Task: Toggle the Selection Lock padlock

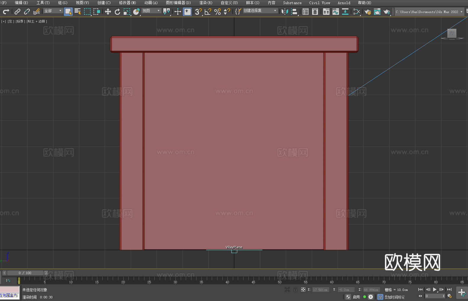Action: pos(295,289)
